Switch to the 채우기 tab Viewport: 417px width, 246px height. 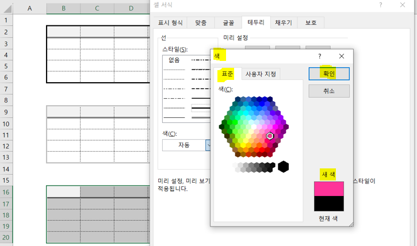[x=284, y=23]
